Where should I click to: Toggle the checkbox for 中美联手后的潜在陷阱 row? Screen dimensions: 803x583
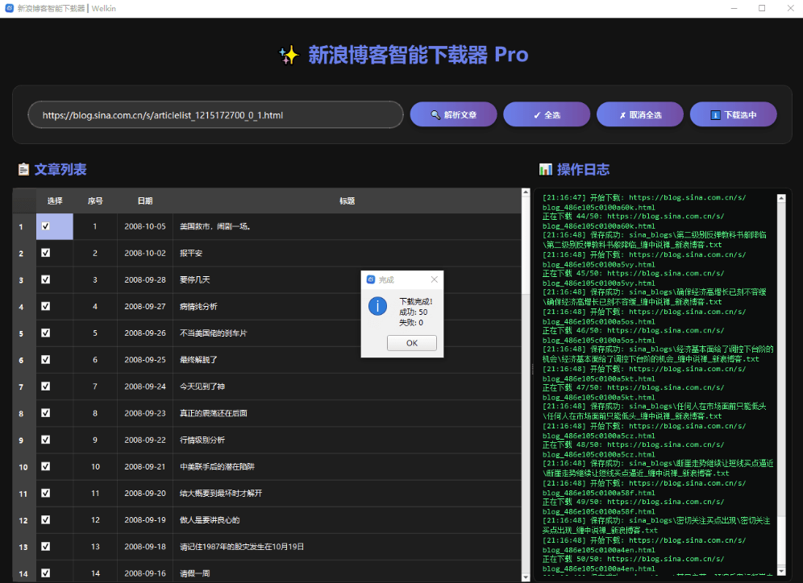point(46,466)
